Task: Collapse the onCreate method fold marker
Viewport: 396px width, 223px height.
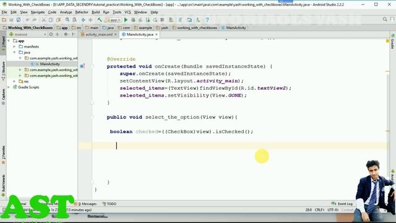Action: (92, 66)
